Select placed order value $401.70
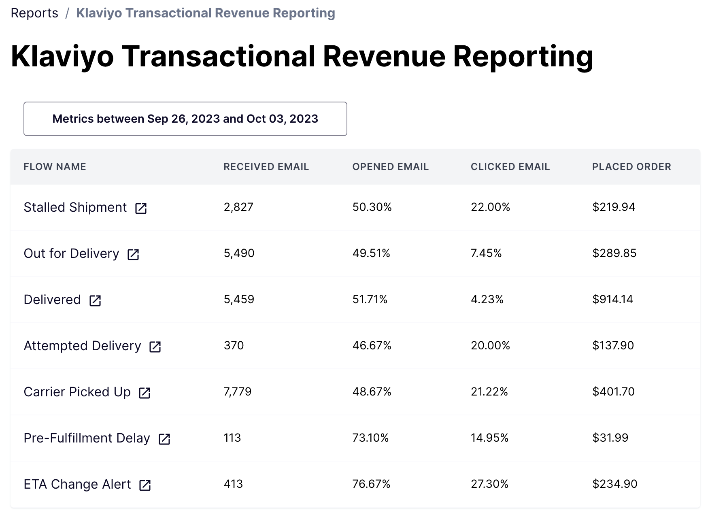 [614, 391]
